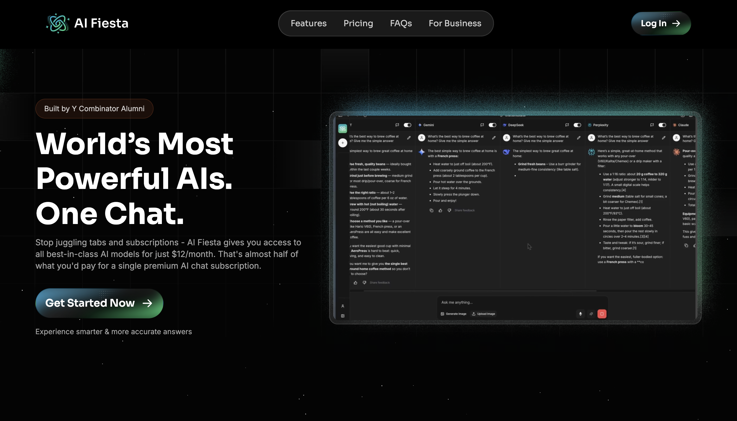737x421 pixels.
Task: Click the DeepSeek whale avatar beside its answer
Action: click(x=506, y=152)
